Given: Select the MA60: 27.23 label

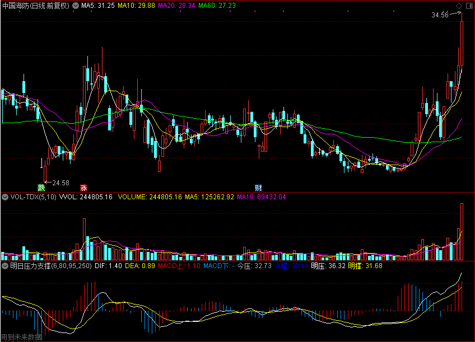Looking at the screenshot, I should 217,6.
